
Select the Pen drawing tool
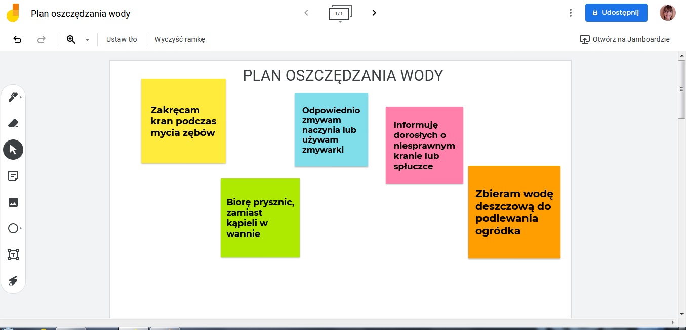click(13, 97)
